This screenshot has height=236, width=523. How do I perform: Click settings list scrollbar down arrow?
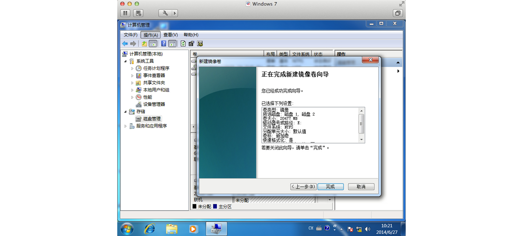click(x=362, y=140)
